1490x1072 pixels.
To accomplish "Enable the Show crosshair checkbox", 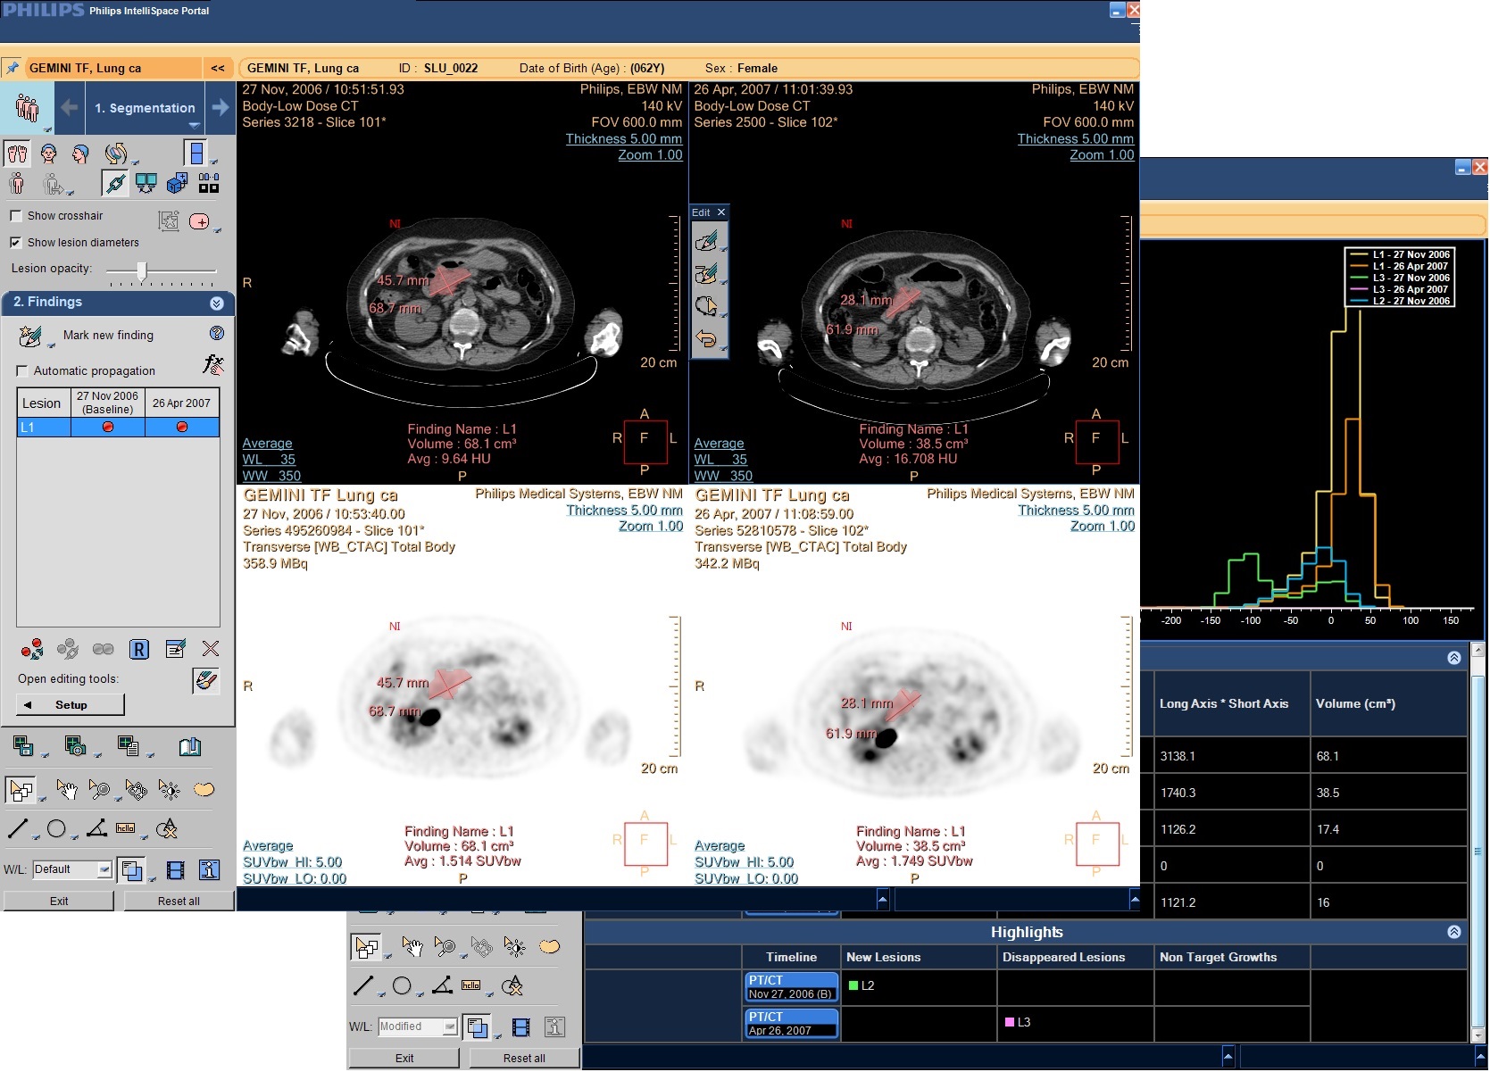I will (x=15, y=216).
